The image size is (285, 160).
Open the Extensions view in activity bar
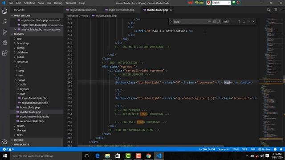click(x=5, y=53)
